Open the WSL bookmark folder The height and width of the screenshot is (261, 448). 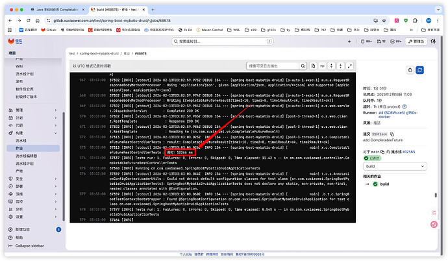click(x=234, y=30)
